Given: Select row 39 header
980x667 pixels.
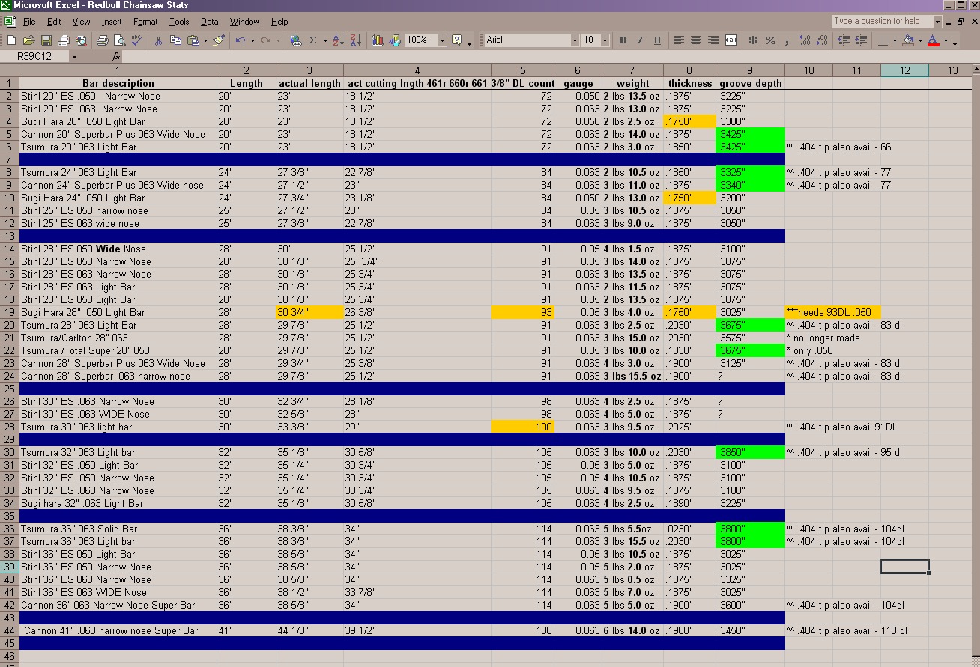Looking at the screenshot, I should pos(9,567).
